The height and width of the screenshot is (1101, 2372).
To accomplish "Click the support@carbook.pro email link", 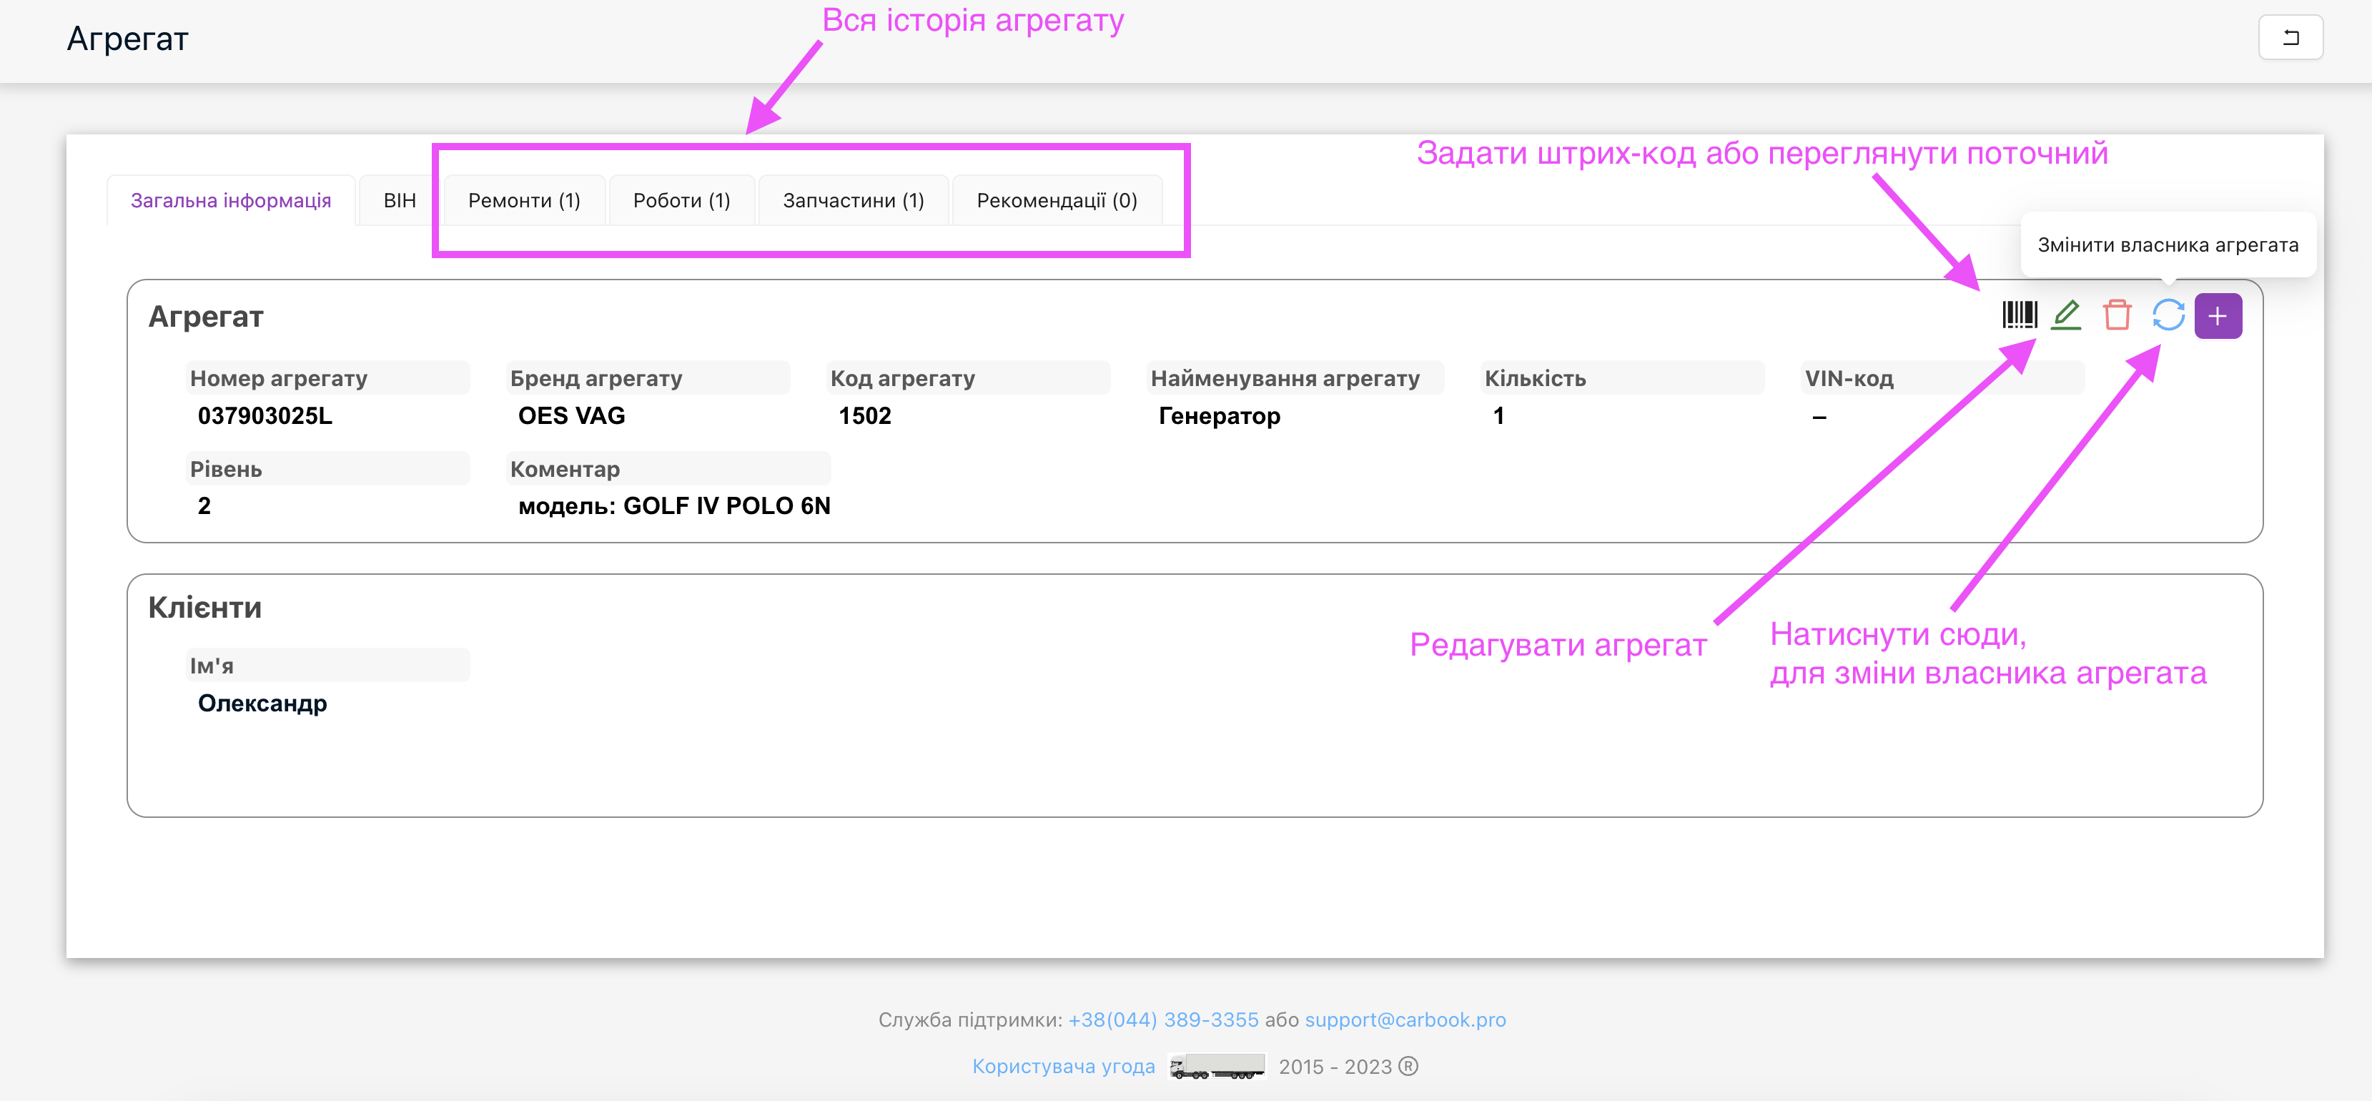I will click(1405, 1020).
